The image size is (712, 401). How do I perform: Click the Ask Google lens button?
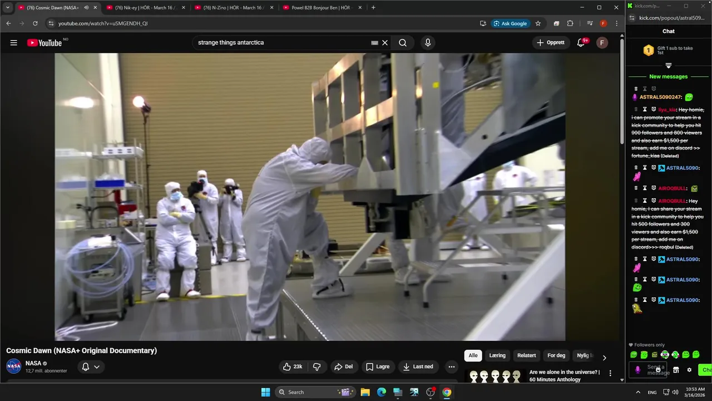[510, 23]
